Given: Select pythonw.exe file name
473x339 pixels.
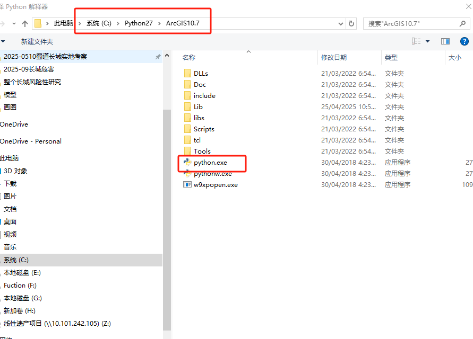Looking at the screenshot, I should click(213, 174).
